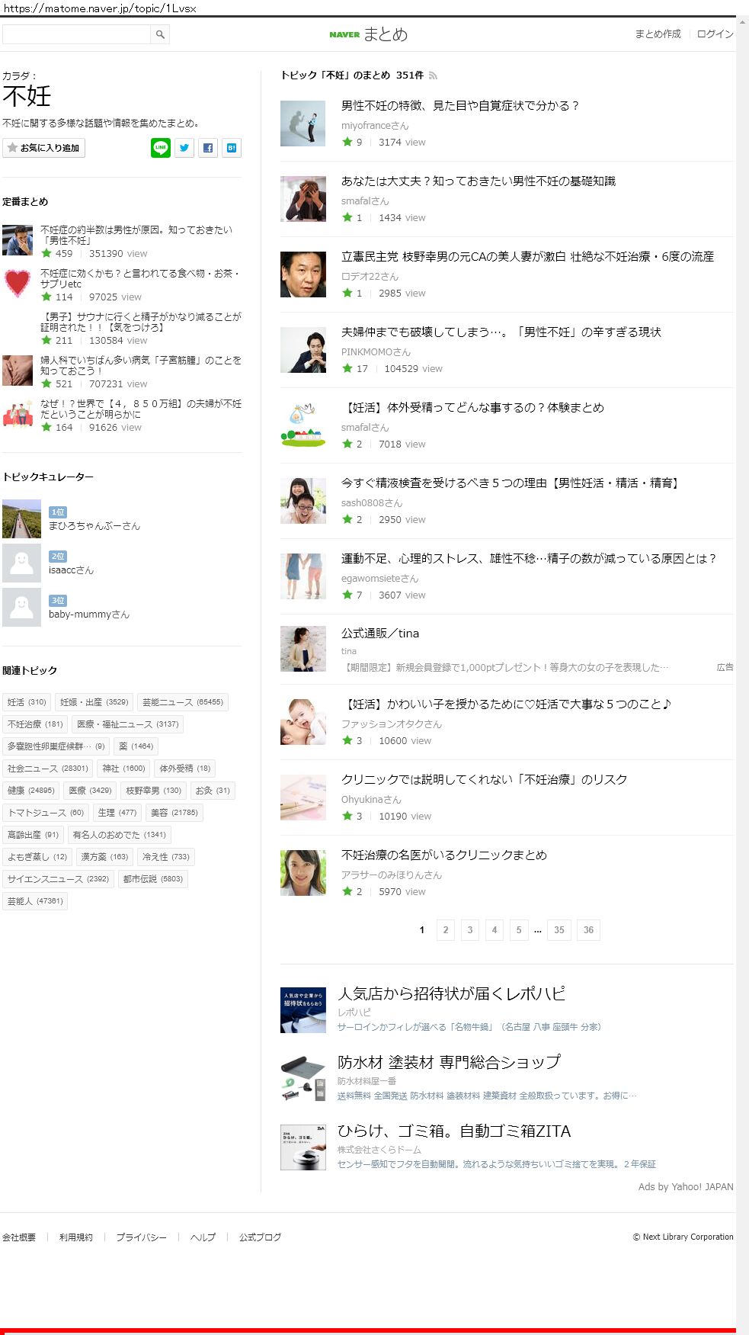The image size is (749, 1335).
Task: Open まとめ作成 in header
Action: click(658, 34)
